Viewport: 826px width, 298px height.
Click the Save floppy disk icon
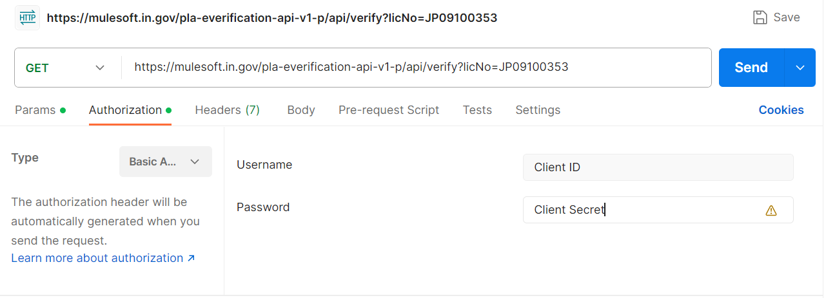[x=760, y=17]
